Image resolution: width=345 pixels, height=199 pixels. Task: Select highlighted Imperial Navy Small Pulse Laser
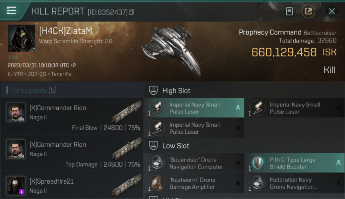(x=194, y=108)
